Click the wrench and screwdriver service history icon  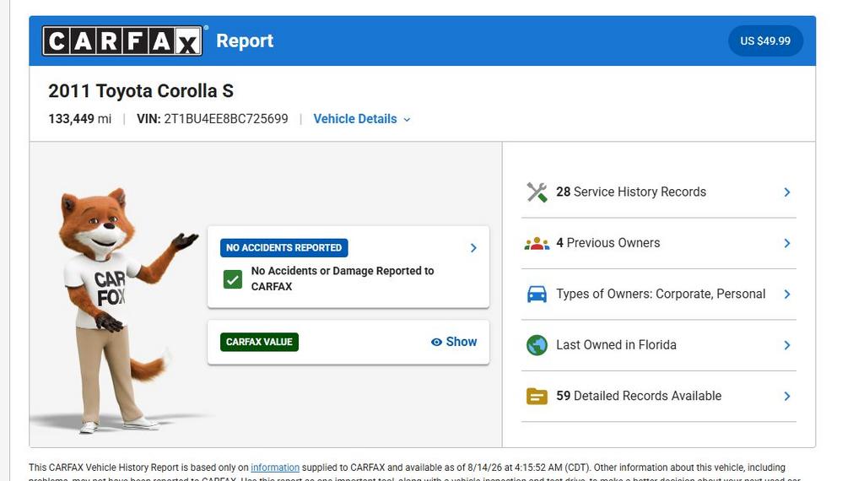[537, 192]
